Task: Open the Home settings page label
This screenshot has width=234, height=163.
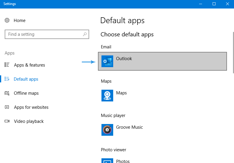Action: (x=20, y=21)
